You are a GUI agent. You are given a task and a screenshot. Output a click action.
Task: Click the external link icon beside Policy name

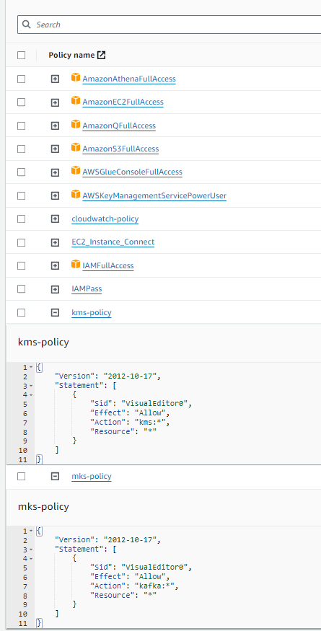[102, 56]
